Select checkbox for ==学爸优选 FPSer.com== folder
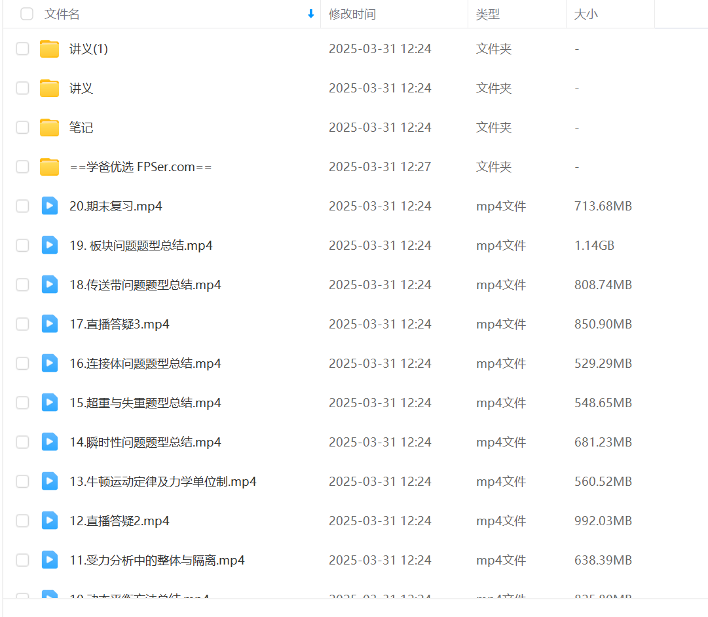This screenshot has width=708, height=617. pyautogui.click(x=22, y=167)
